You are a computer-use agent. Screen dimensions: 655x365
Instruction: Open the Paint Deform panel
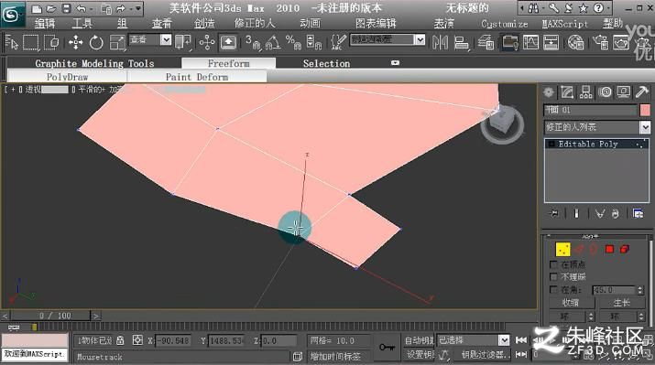tap(197, 77)
